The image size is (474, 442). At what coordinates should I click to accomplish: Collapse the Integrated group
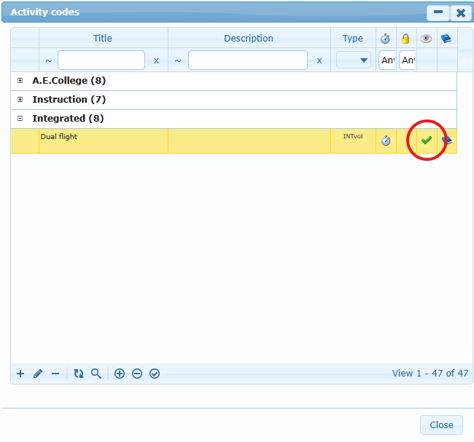click(20, 119)
